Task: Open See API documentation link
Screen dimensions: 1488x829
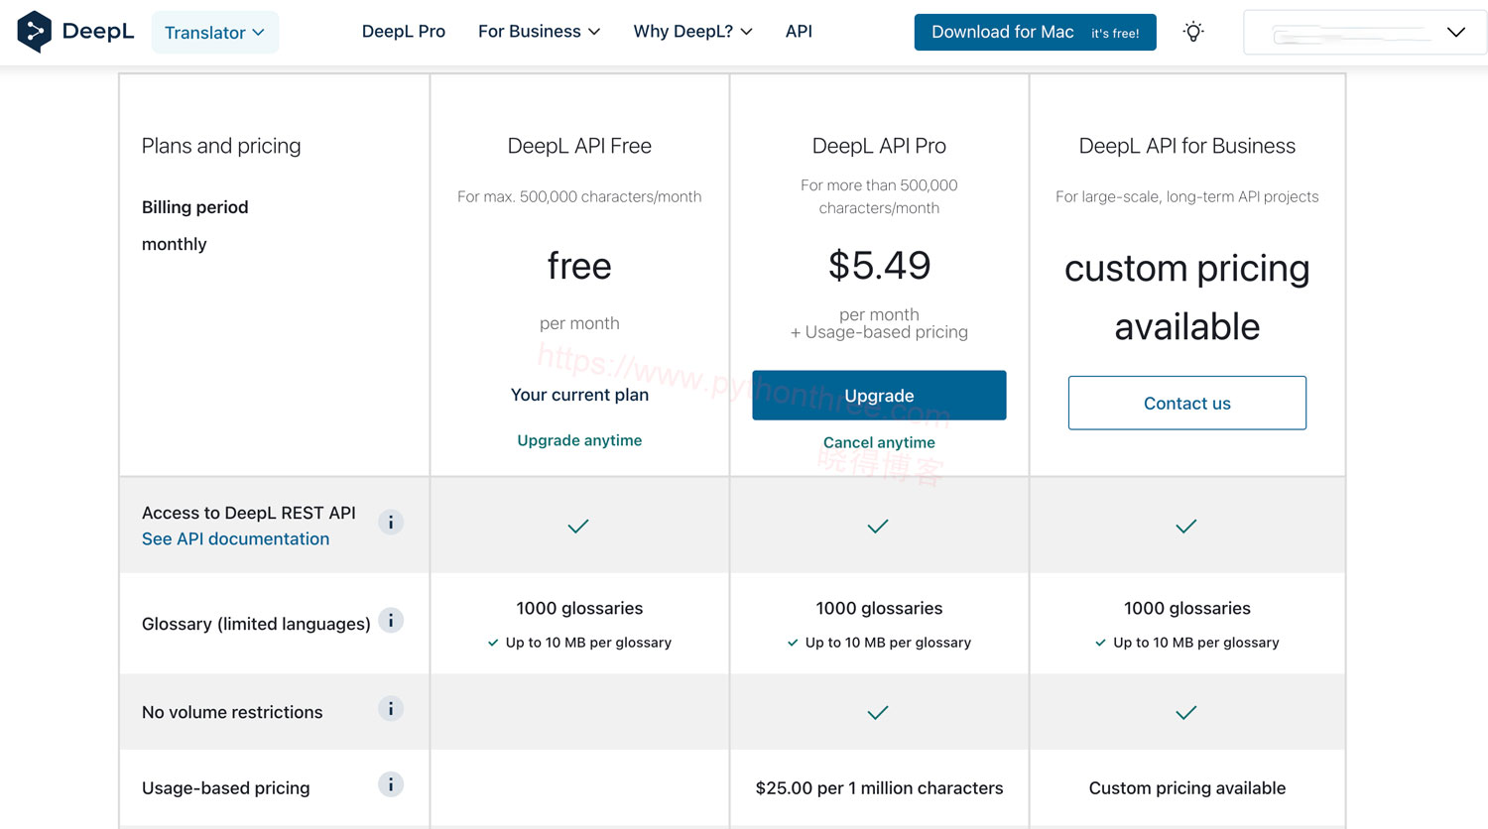Action: pos(235,539)
